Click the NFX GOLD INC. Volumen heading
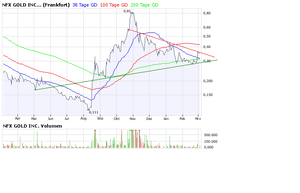The height and width of the screenshot is (193, 300). coord(33,126)
